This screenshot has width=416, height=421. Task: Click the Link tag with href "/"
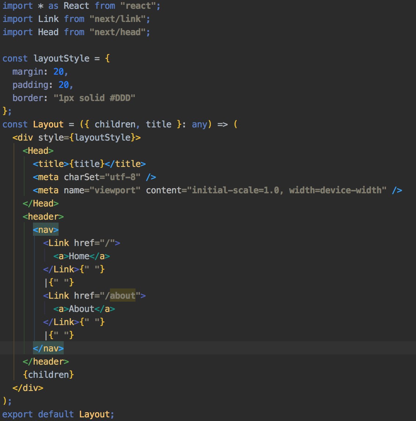82,242
